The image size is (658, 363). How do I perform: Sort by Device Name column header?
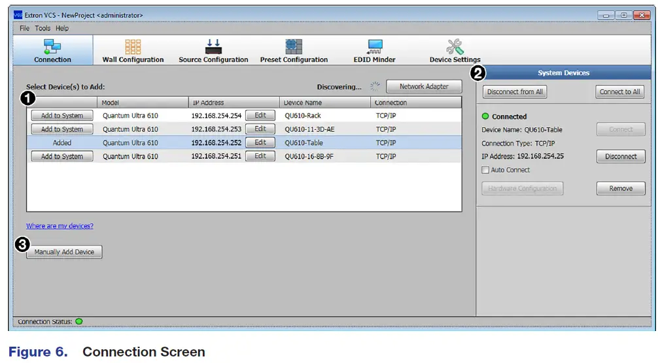point(325,103)
